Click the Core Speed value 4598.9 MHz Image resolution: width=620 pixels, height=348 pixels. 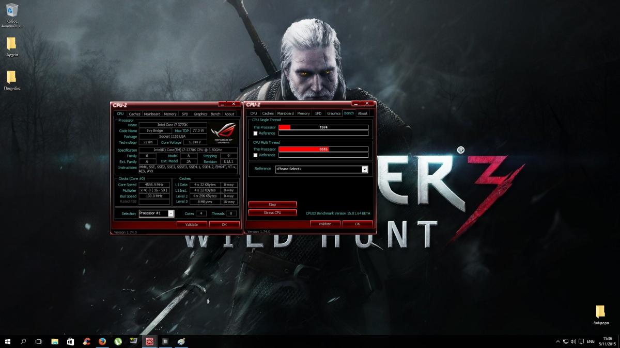tap(154, 184)
